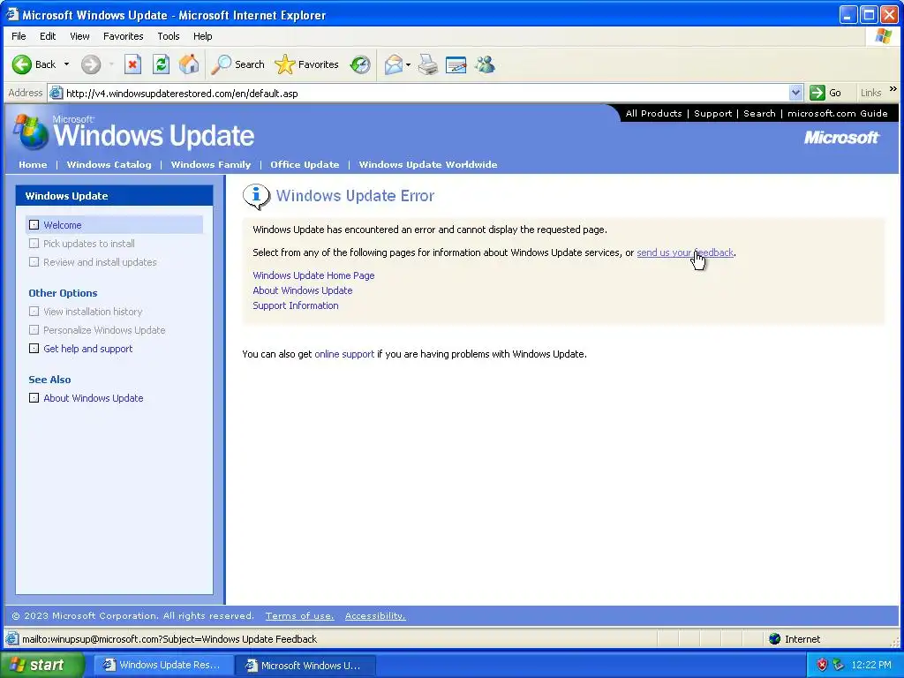Screen dimensions: 904x678
Task: Click the red security shield tray icon
Action: (822, 665)
